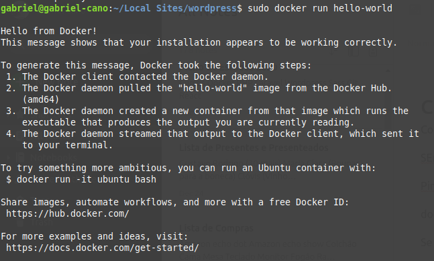Screen dimensions: 434x261
Task: Click 'This message shows that your installation' line
Action: tap(199, 42)
